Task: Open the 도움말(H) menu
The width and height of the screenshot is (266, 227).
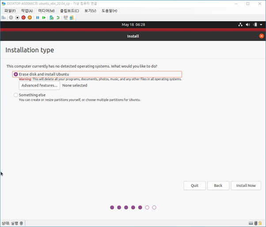Action: [110, 11]
